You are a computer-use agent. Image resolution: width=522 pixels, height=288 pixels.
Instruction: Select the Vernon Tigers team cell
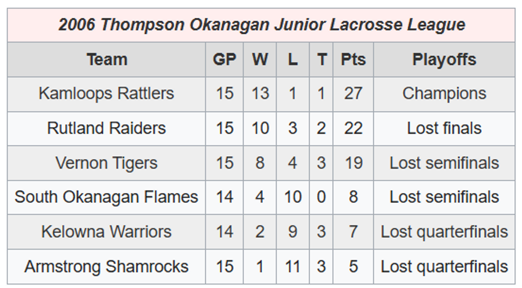106,163
